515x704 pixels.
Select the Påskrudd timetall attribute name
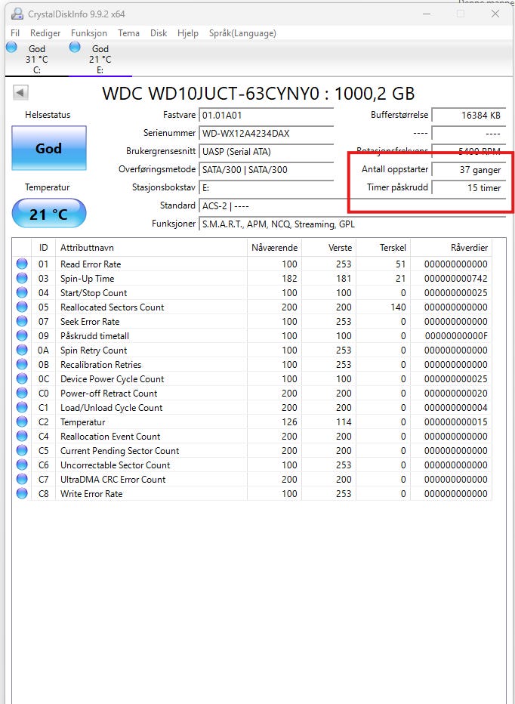94,336
